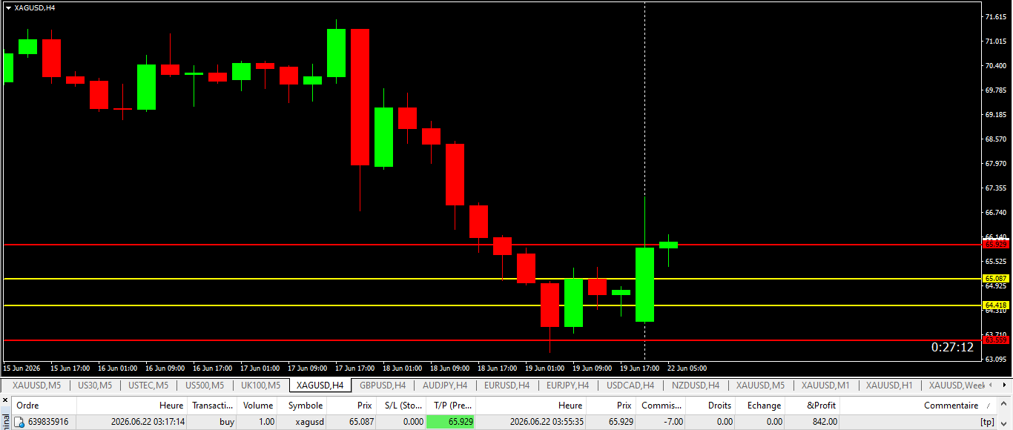This screenshot has height=430, width=1013.
Task: Click the tall red candle above 17 Jun 17:00
Action: (360, 97)
